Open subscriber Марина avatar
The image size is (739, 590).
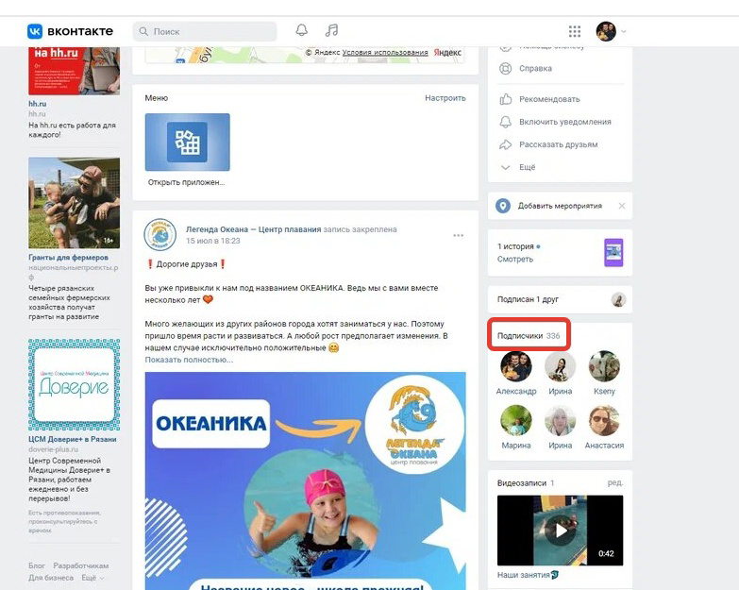point(516,420)
